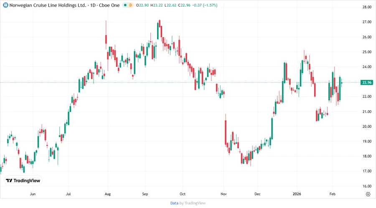
Task: Click the 18.00 price axis label
Action: click(367, 156)
